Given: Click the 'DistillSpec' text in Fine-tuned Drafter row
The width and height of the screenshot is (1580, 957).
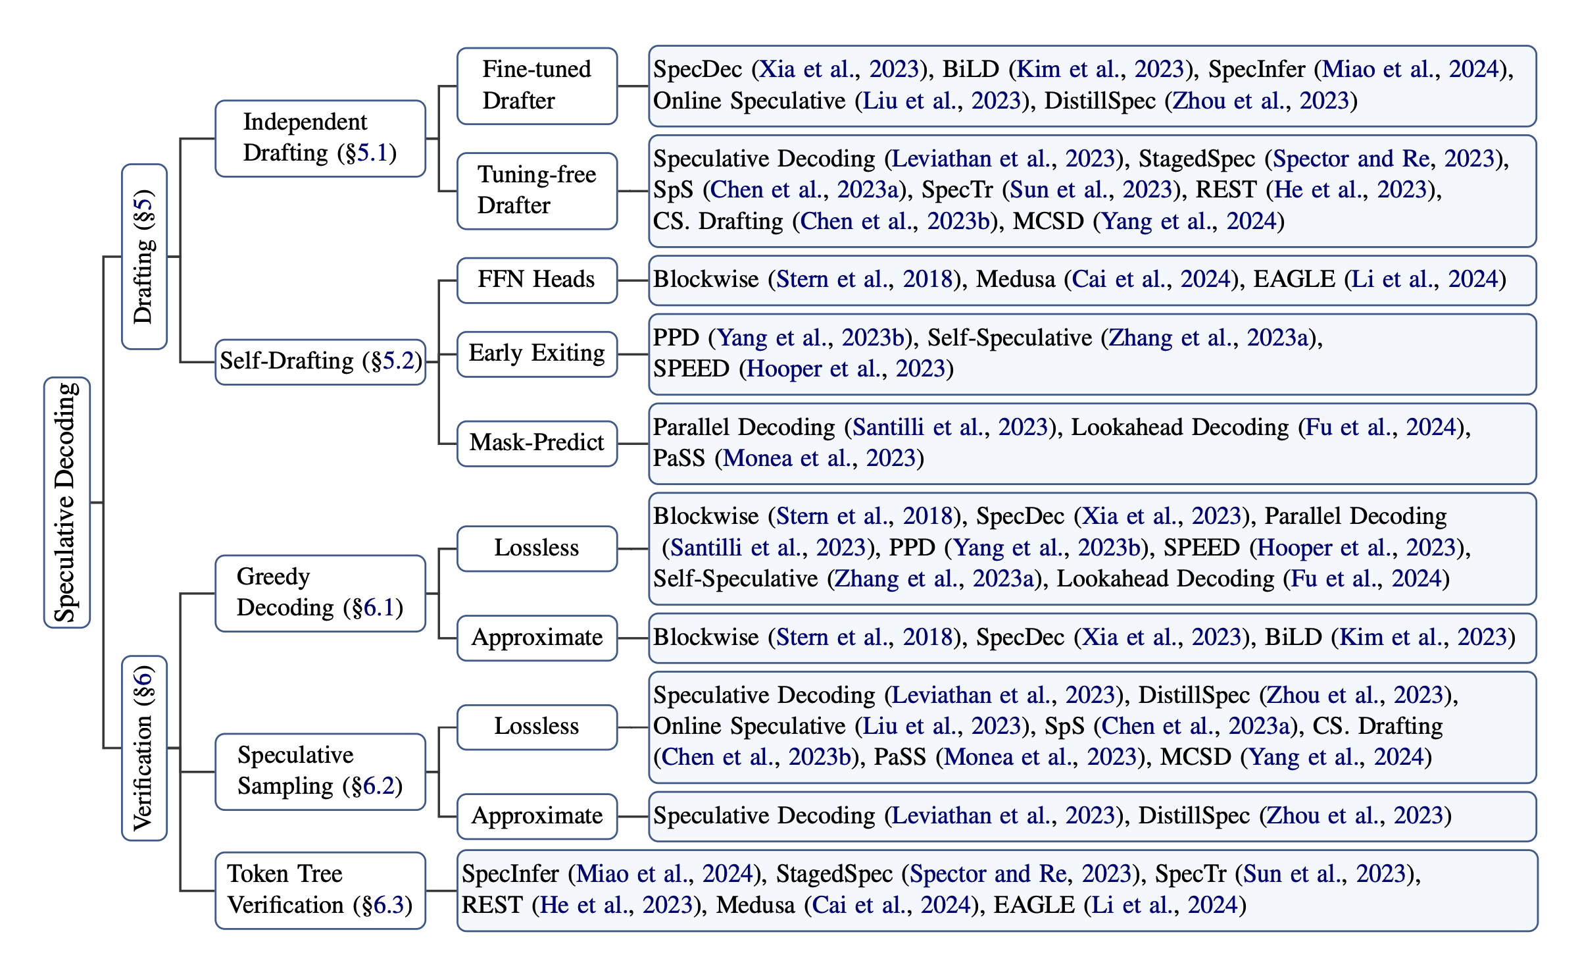Looking at the screenshot, I should coord(1100,101).
